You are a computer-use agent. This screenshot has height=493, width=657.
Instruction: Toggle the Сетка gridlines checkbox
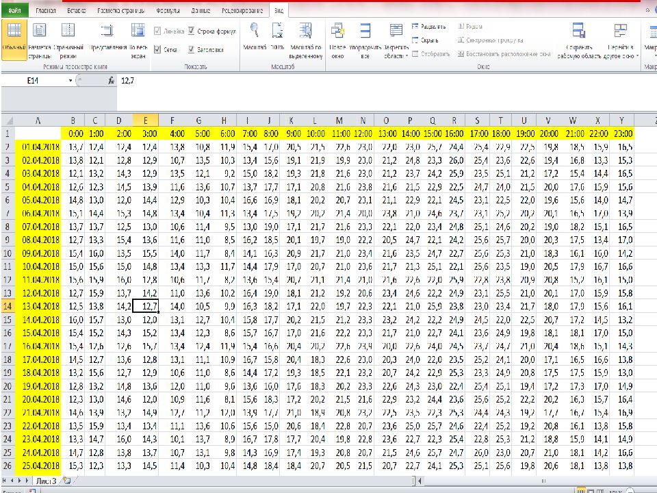158,49
